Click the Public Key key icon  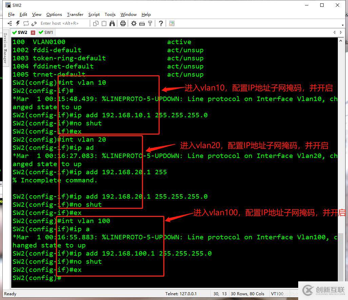(150, 23)
